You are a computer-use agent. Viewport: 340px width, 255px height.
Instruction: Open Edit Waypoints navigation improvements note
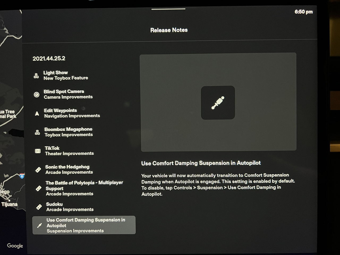tap(72, 113)
